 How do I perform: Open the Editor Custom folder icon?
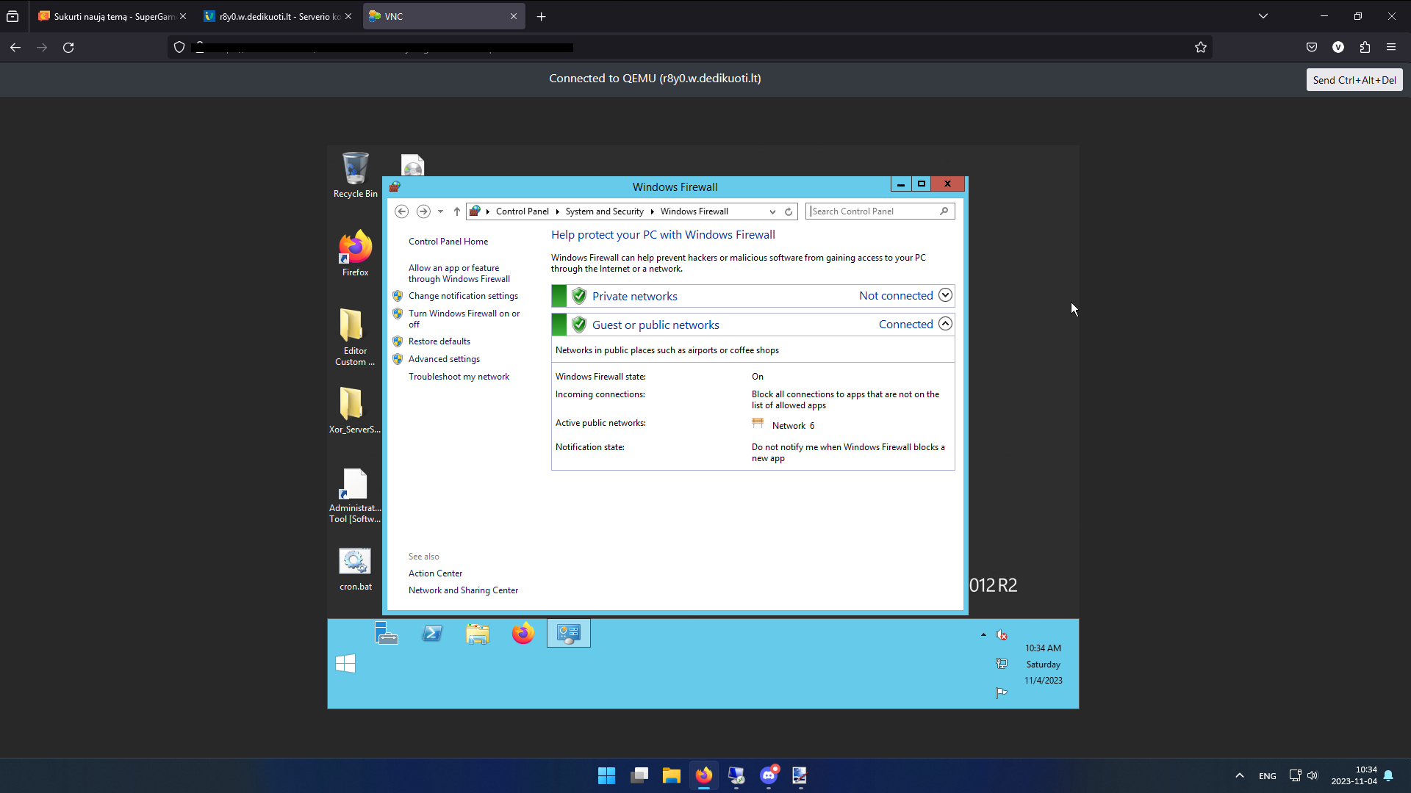[x=355, y=337]
